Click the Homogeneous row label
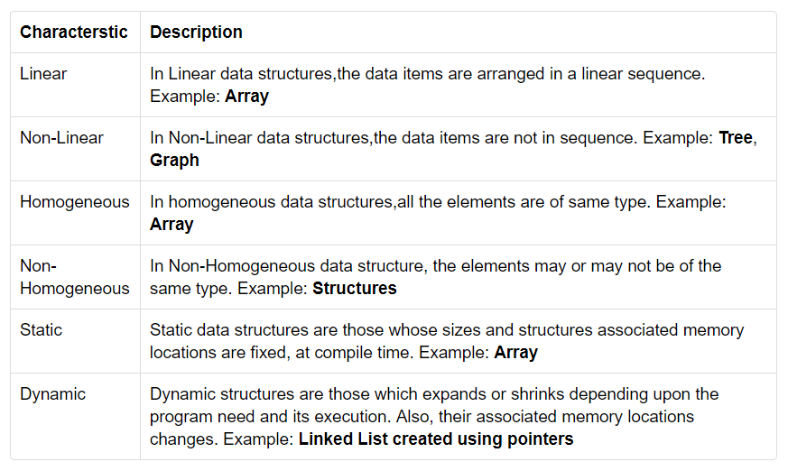 click(x=75, y=202)
